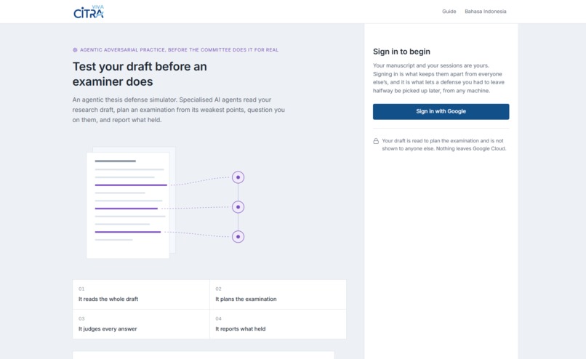Click the purple gear icon beside the tagline
The height and width of the screenshot is (359, 586).
[x=75, y=49]
